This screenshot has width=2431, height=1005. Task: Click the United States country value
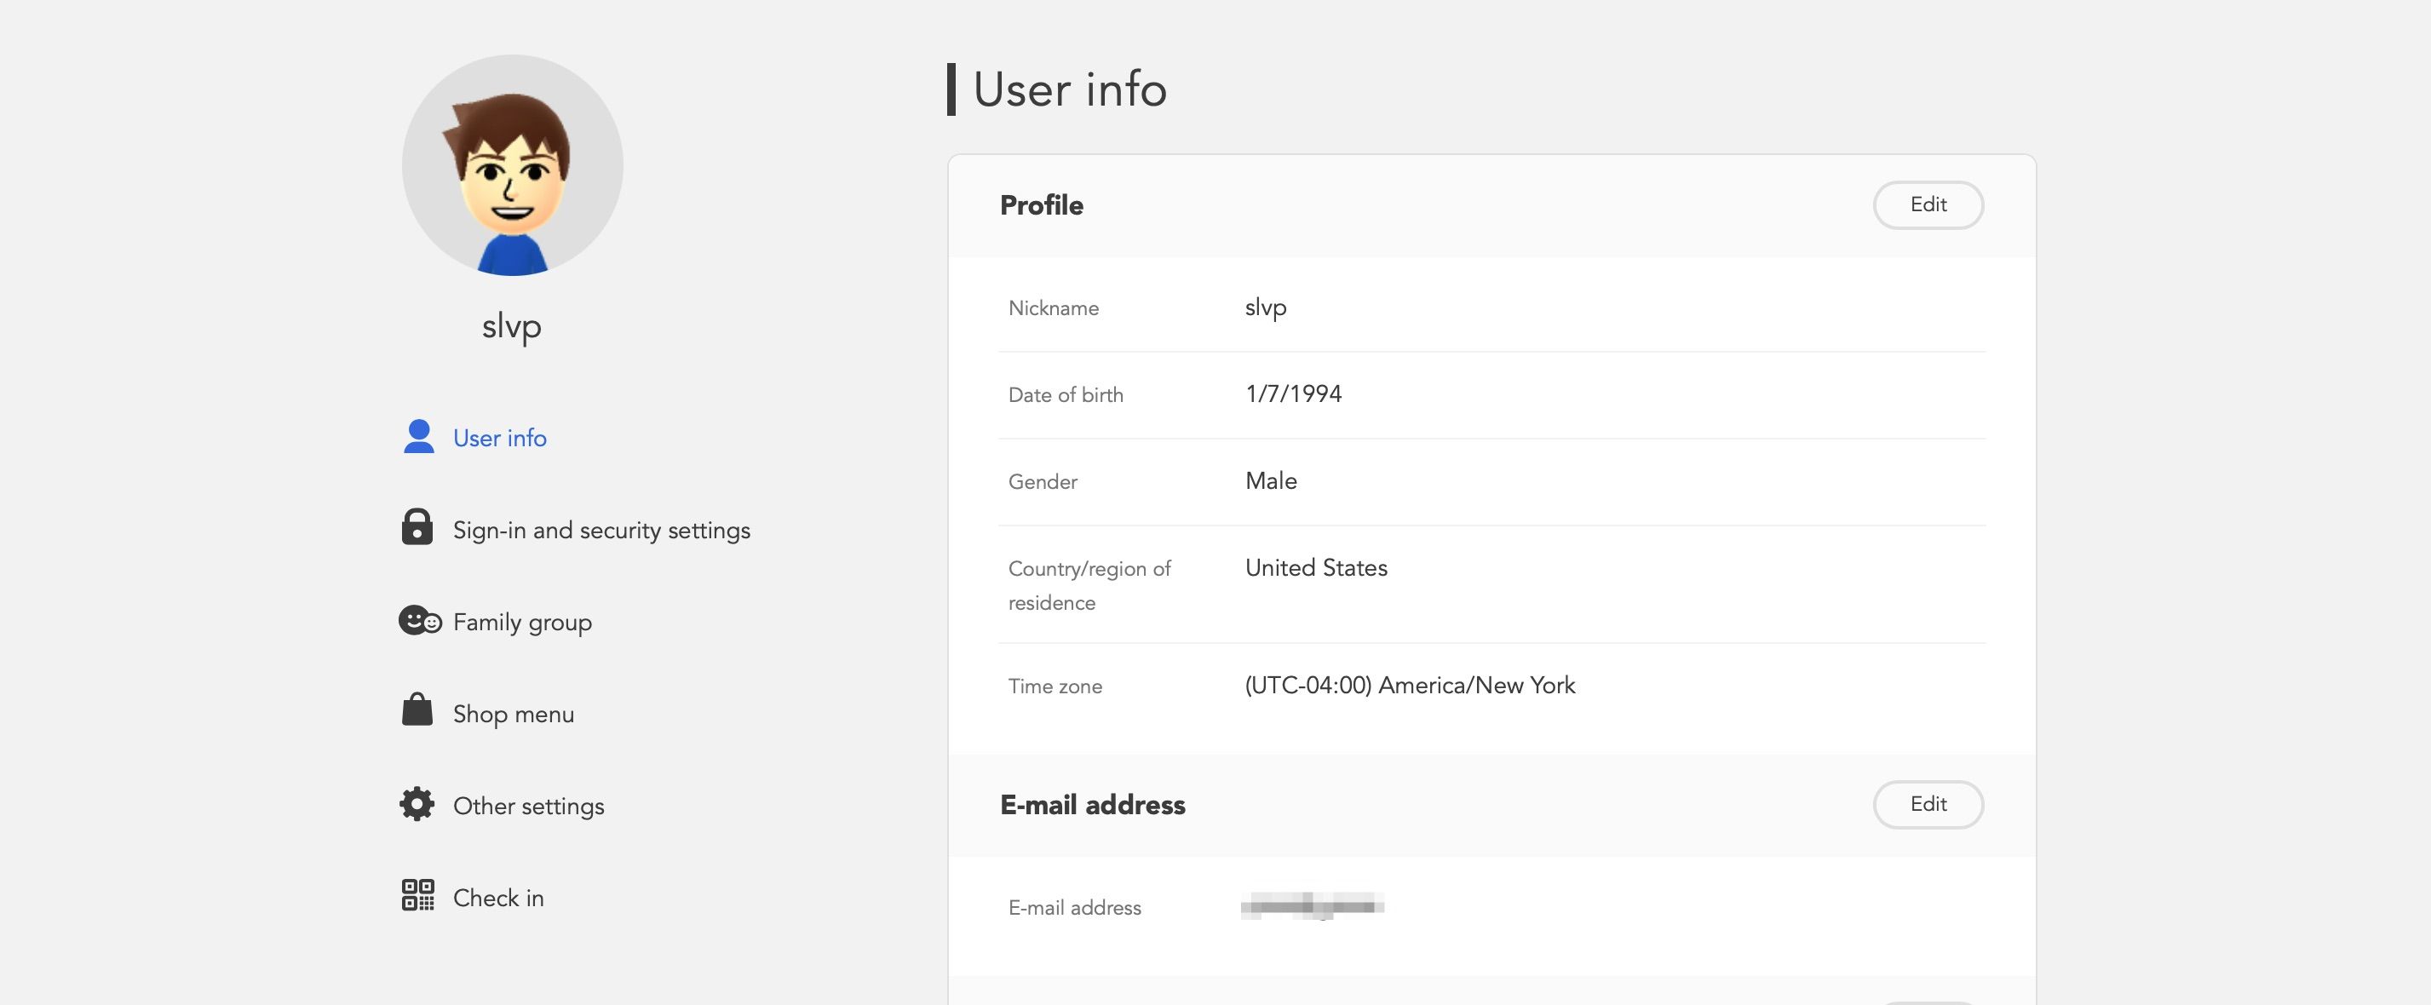tap(1315, 568)
